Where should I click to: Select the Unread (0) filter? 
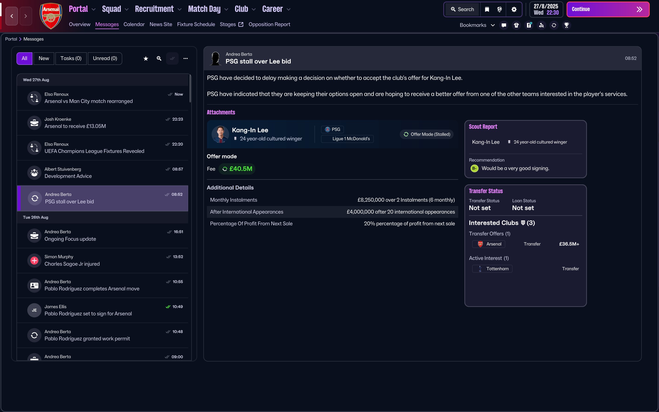coord(105,58)
